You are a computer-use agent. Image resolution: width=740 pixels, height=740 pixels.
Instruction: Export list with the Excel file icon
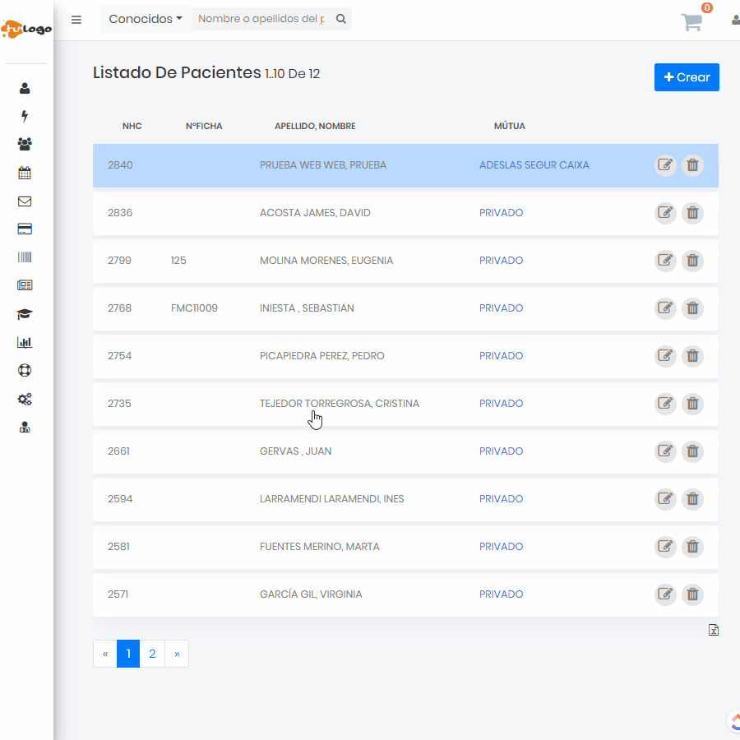point(714,631)
